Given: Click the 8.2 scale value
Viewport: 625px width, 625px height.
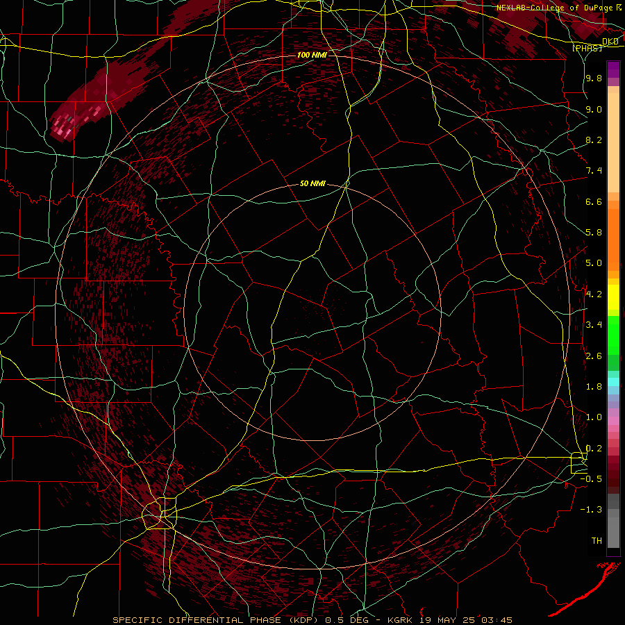Looking at the screenshot, I should [x=594, y=140].
